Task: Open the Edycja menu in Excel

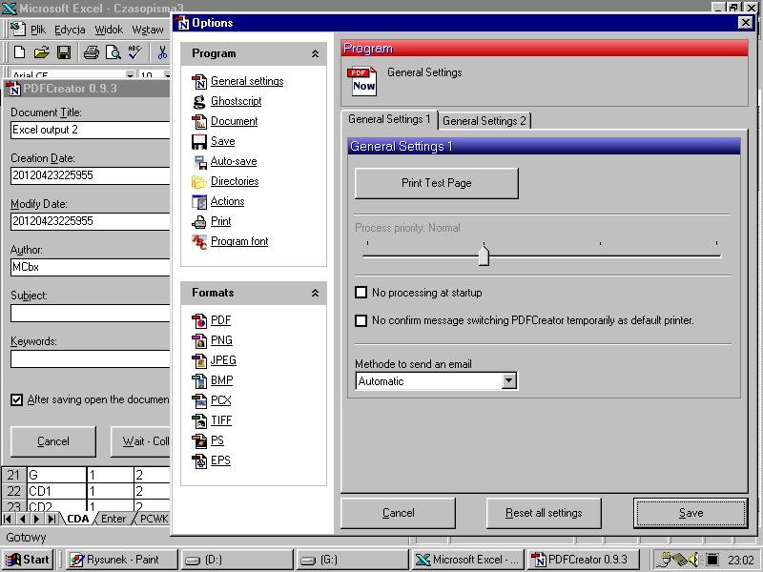Action: tap(70, 30)
